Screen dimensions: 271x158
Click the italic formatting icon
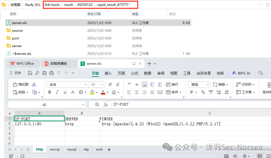pyautogui.click(x=57, y=92)
